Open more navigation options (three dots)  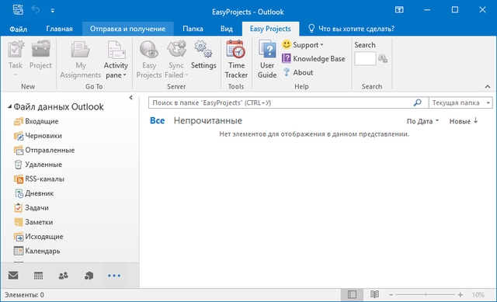tap(114, 276)
